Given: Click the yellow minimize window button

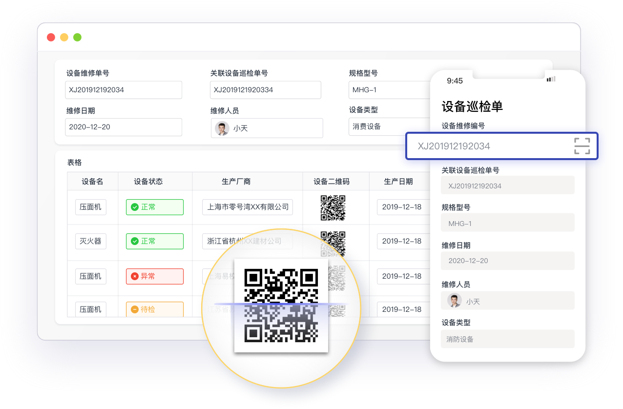Looking at the screenshot, I should [x=64, y=37].
